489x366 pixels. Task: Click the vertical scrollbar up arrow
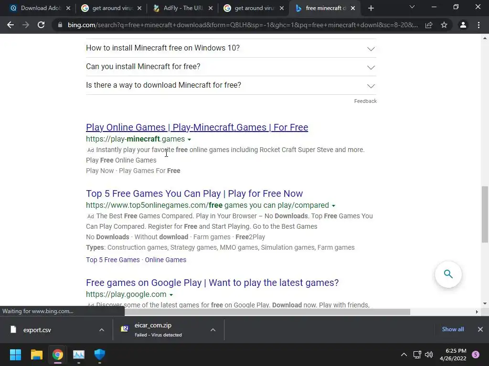485,38
